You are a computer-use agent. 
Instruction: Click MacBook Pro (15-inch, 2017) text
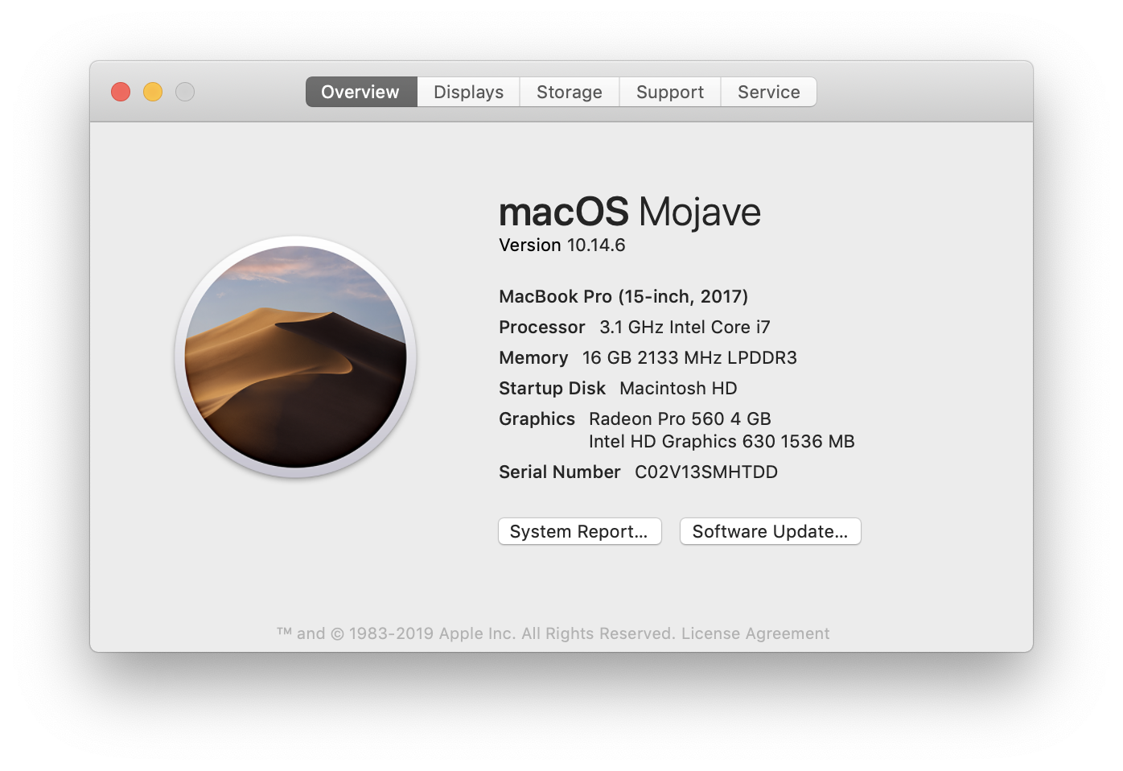coord(623,297)
